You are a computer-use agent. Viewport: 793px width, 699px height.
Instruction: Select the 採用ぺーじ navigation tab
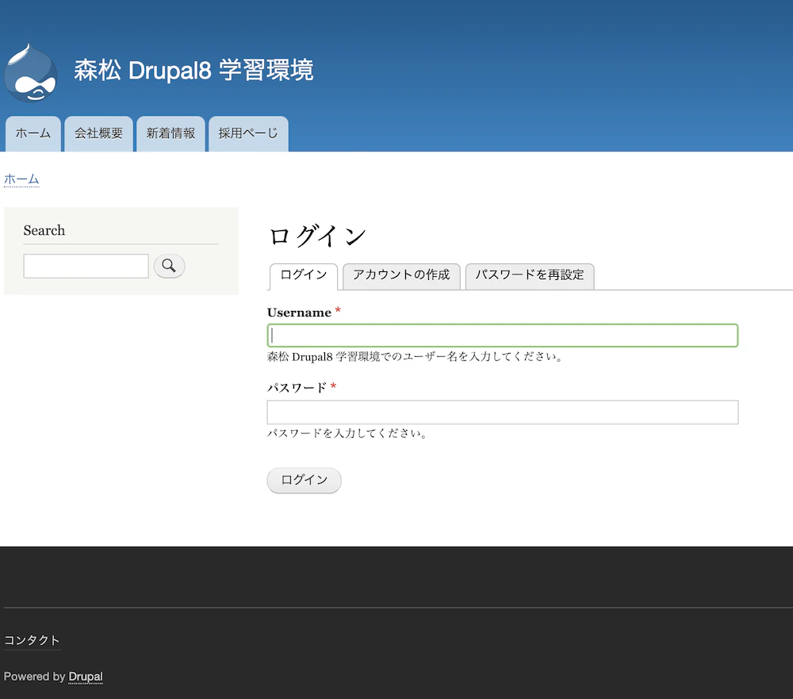pos(248,133)
